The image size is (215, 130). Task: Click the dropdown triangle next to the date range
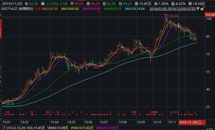pyautogui.click(x=198, y=9)
